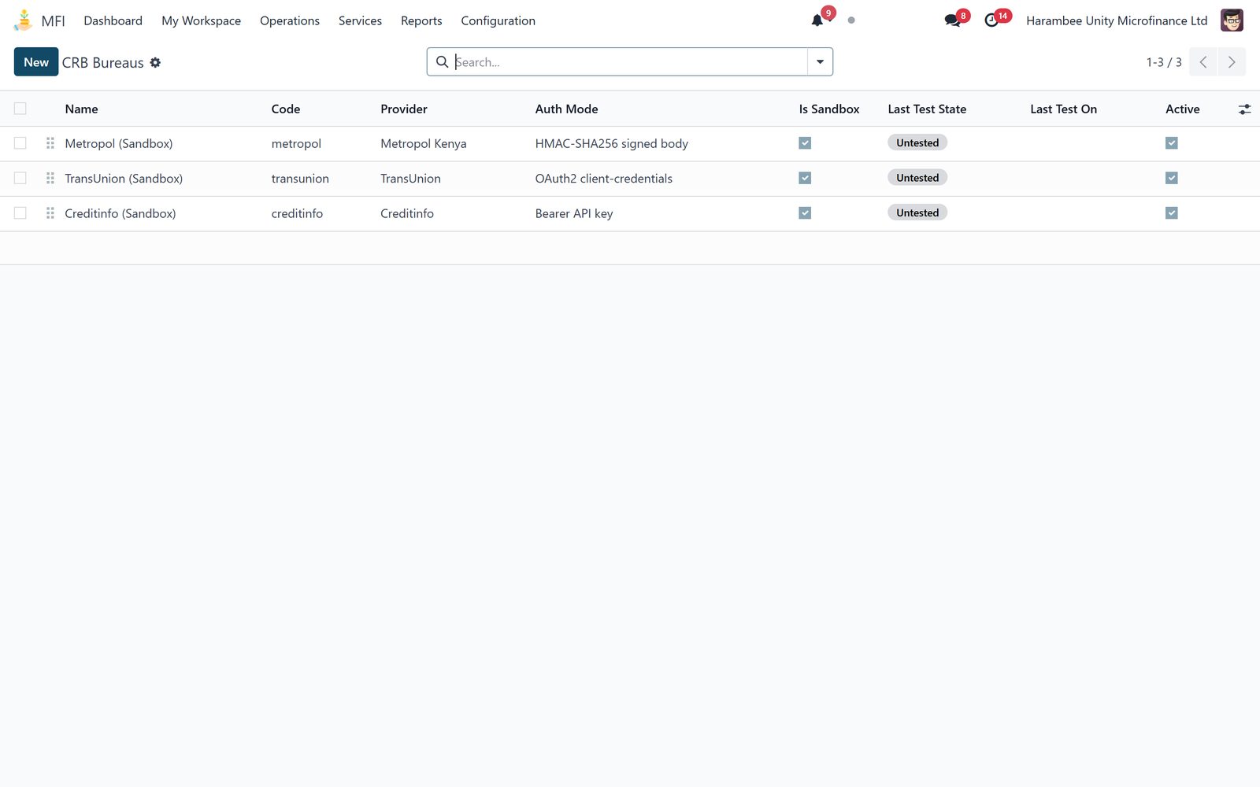Screen dimensions: 1260x787
Task: Sort the list by Name column
Action: coord(82,109)
